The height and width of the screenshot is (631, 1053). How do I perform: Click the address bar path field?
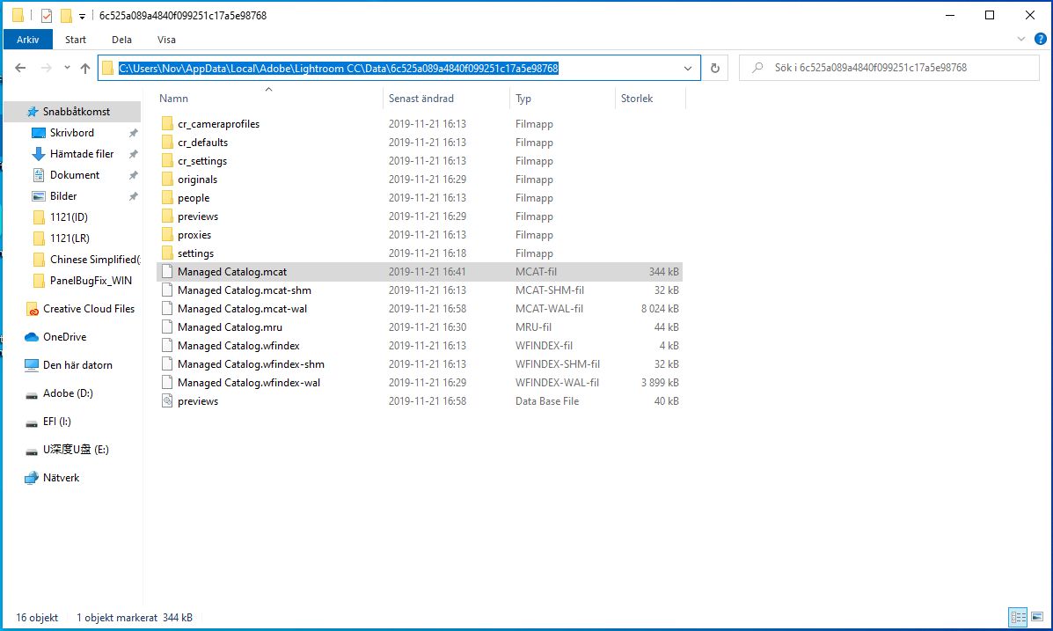[399, 68]
